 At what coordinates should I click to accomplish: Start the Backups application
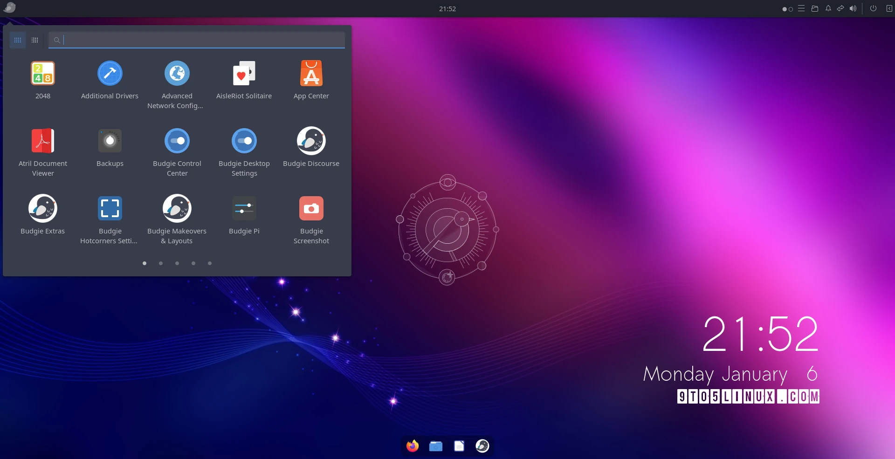110,141
